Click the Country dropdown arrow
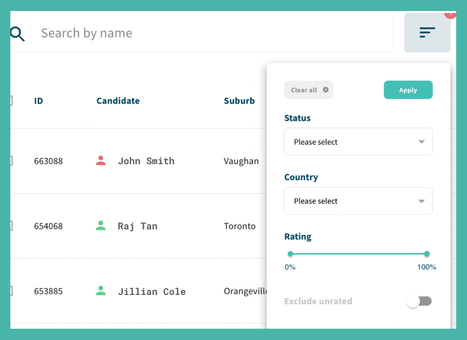 coord(421,201)
